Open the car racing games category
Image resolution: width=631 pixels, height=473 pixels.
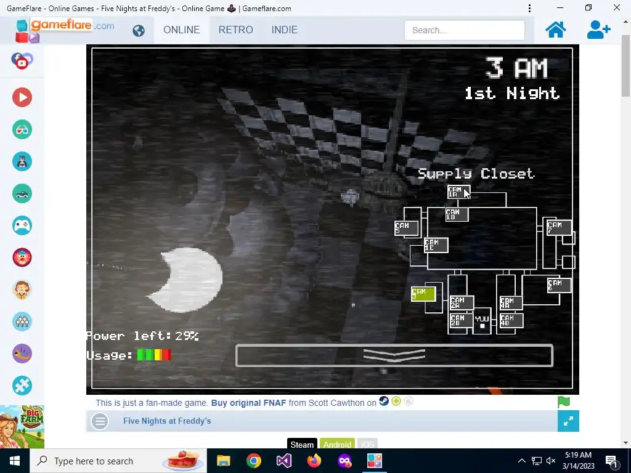pyautogui.click(x=22, y=193)
